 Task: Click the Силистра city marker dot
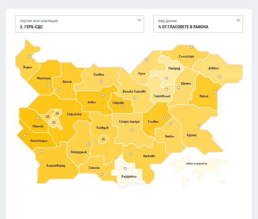191,47
